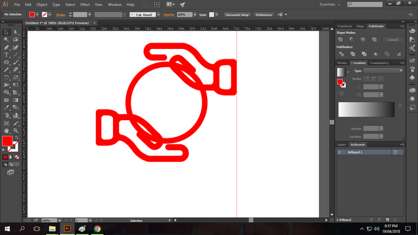The image size is (418, 235).
Task: Select the Rotate tool
Action: (7, 78)
